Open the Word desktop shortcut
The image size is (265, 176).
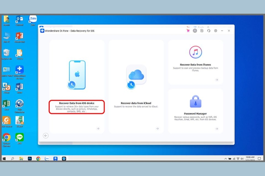[x=20, y=88]
